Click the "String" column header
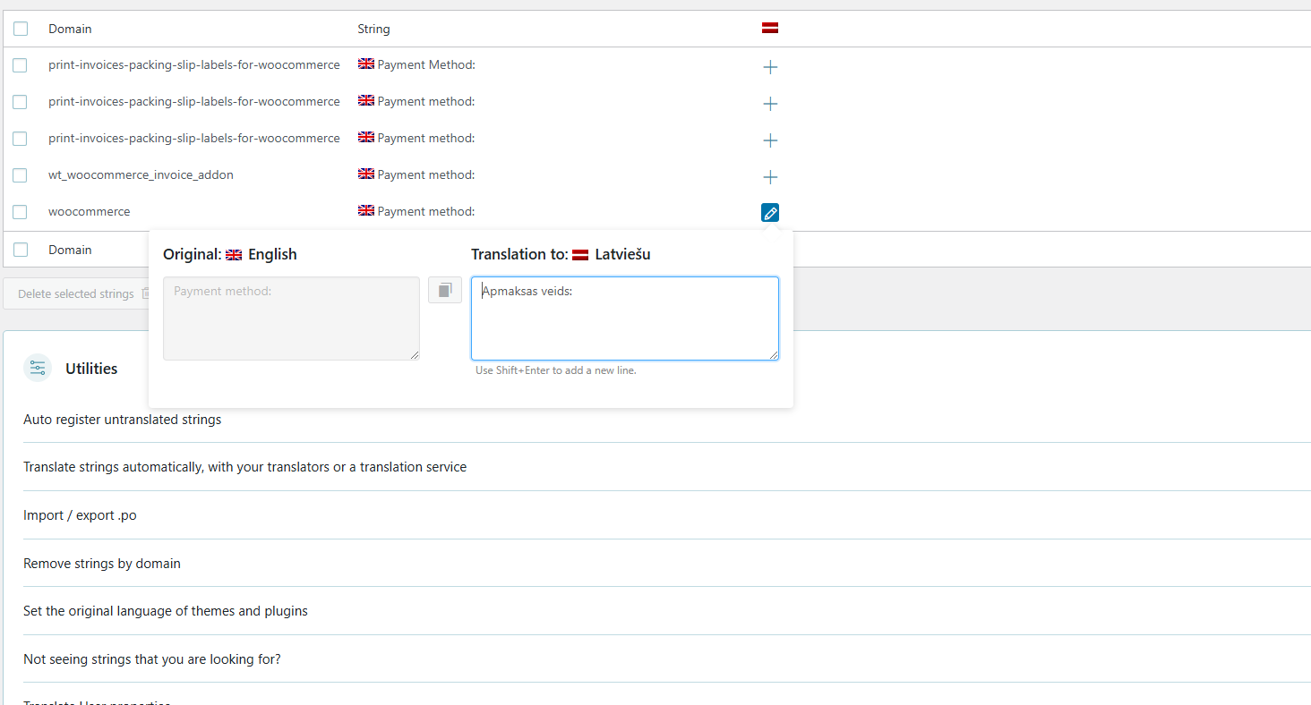1311x705 pixels. pos(373,29)
